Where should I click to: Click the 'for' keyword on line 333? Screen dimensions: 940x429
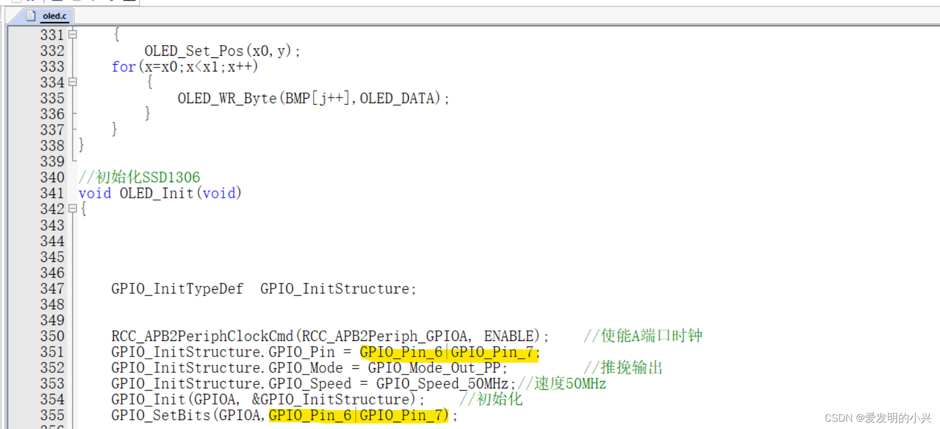click(124, 67)
